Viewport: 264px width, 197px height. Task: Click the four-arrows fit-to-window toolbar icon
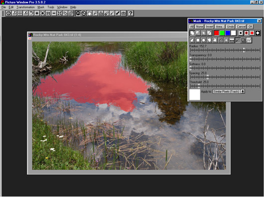click(59, 13)
